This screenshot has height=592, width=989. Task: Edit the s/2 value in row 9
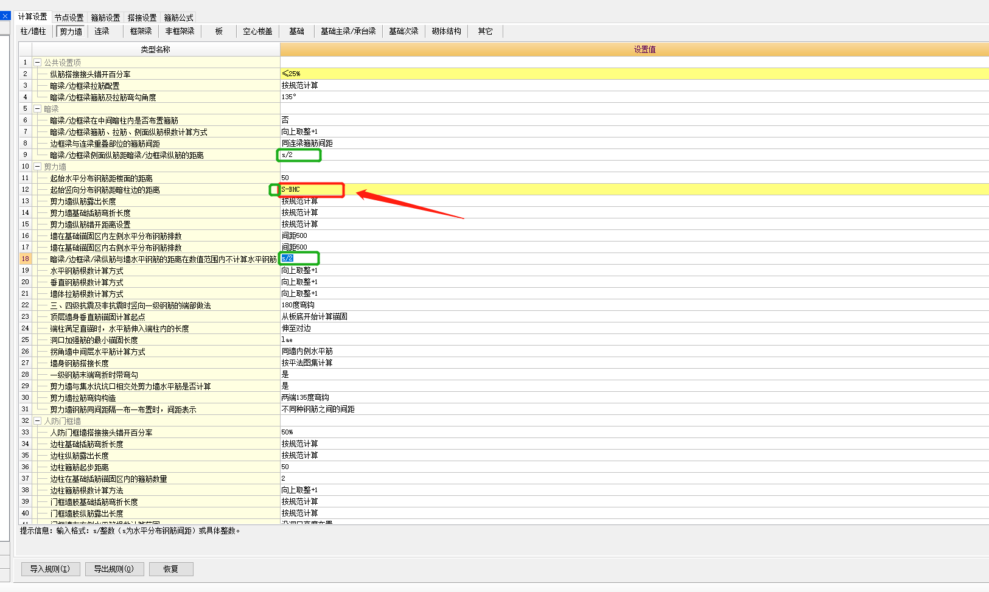pyautogui.click(x=634, y=155)
